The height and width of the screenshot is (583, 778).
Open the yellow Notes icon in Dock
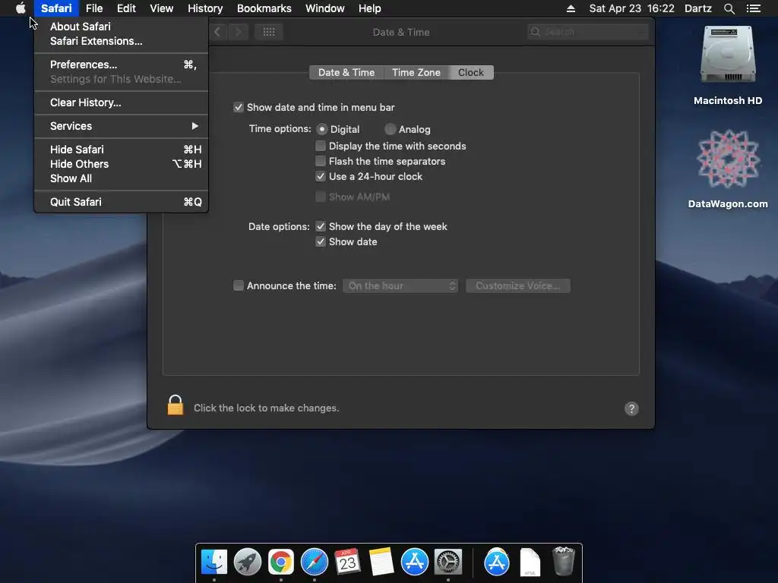click(x=381, y=562)
